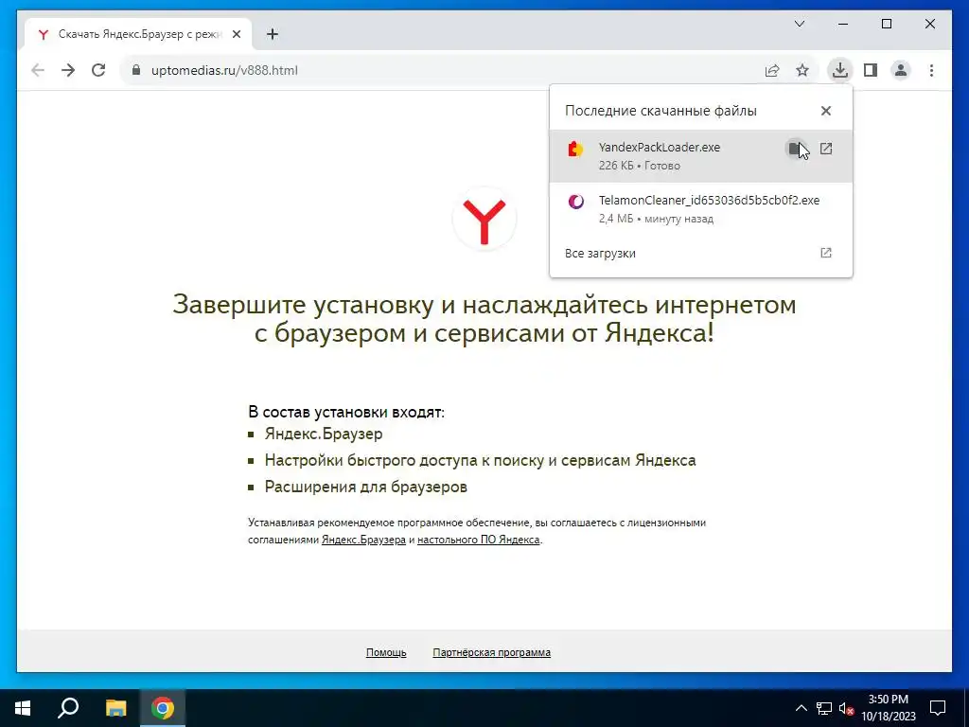Click the 'Расширения для браузеров' list item

(366, 488)
